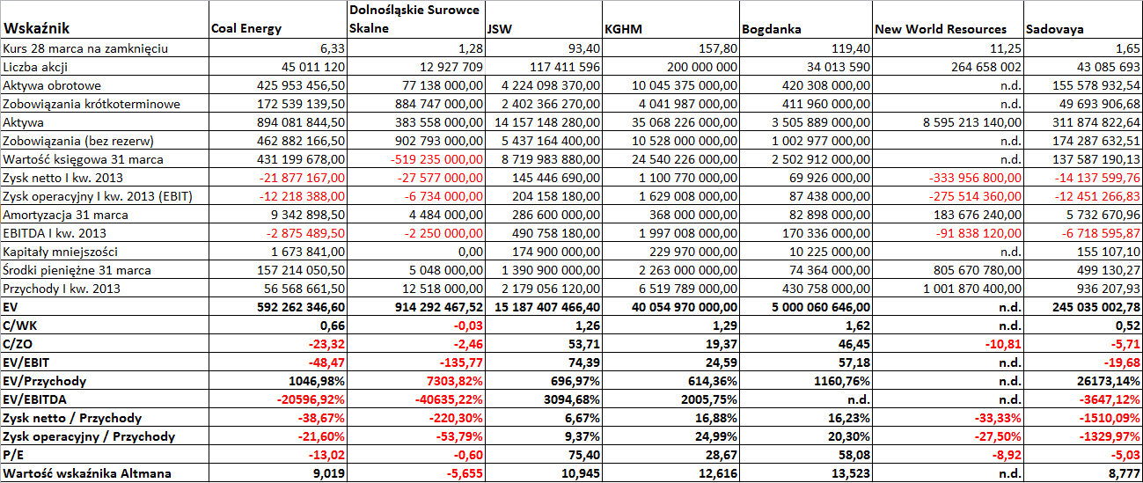Click Coal Energy EV/EBITDA -20596,92%

[310, 399]
